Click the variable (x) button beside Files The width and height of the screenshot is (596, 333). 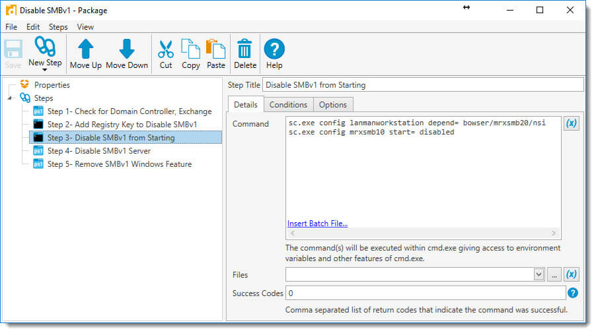coord(572,274)
